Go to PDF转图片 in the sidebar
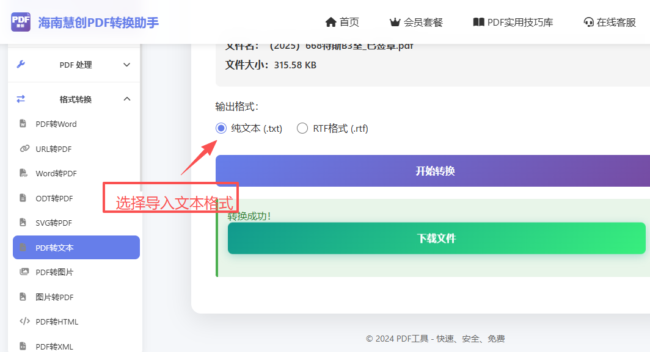The height and width of the screenshot is (352, 650). point(76,272)
